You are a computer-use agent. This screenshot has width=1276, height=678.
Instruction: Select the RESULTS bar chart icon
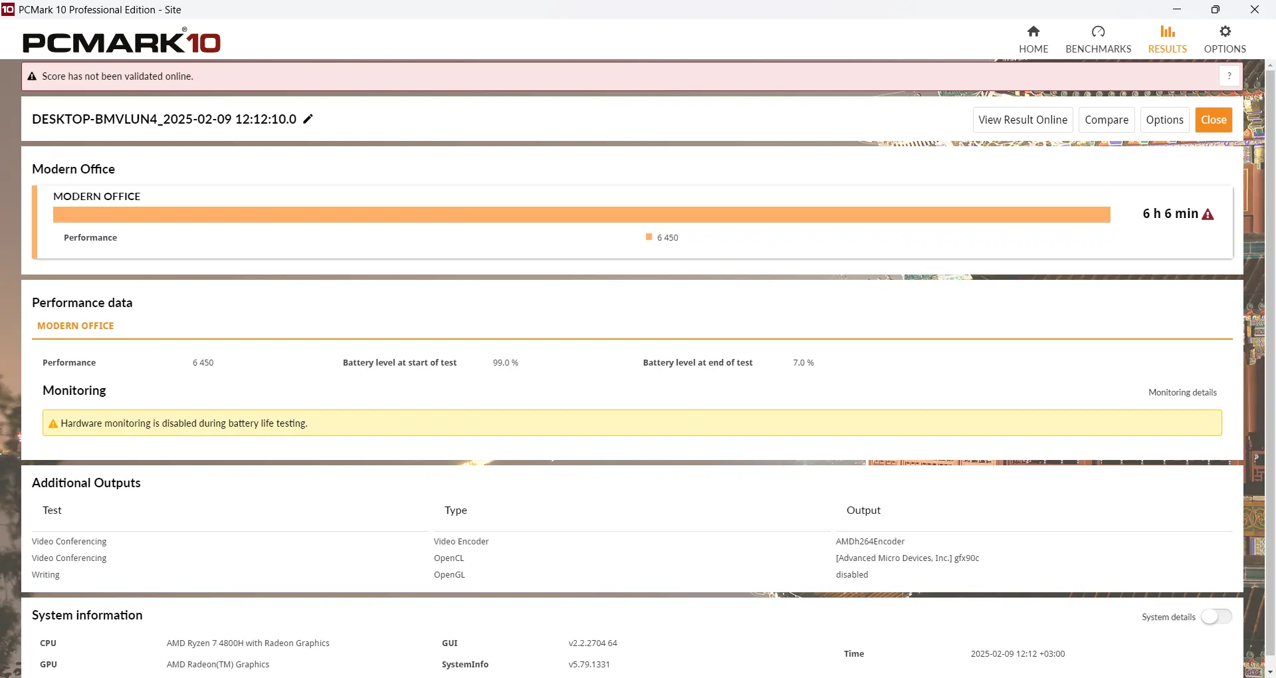[x=1168, y=31]
